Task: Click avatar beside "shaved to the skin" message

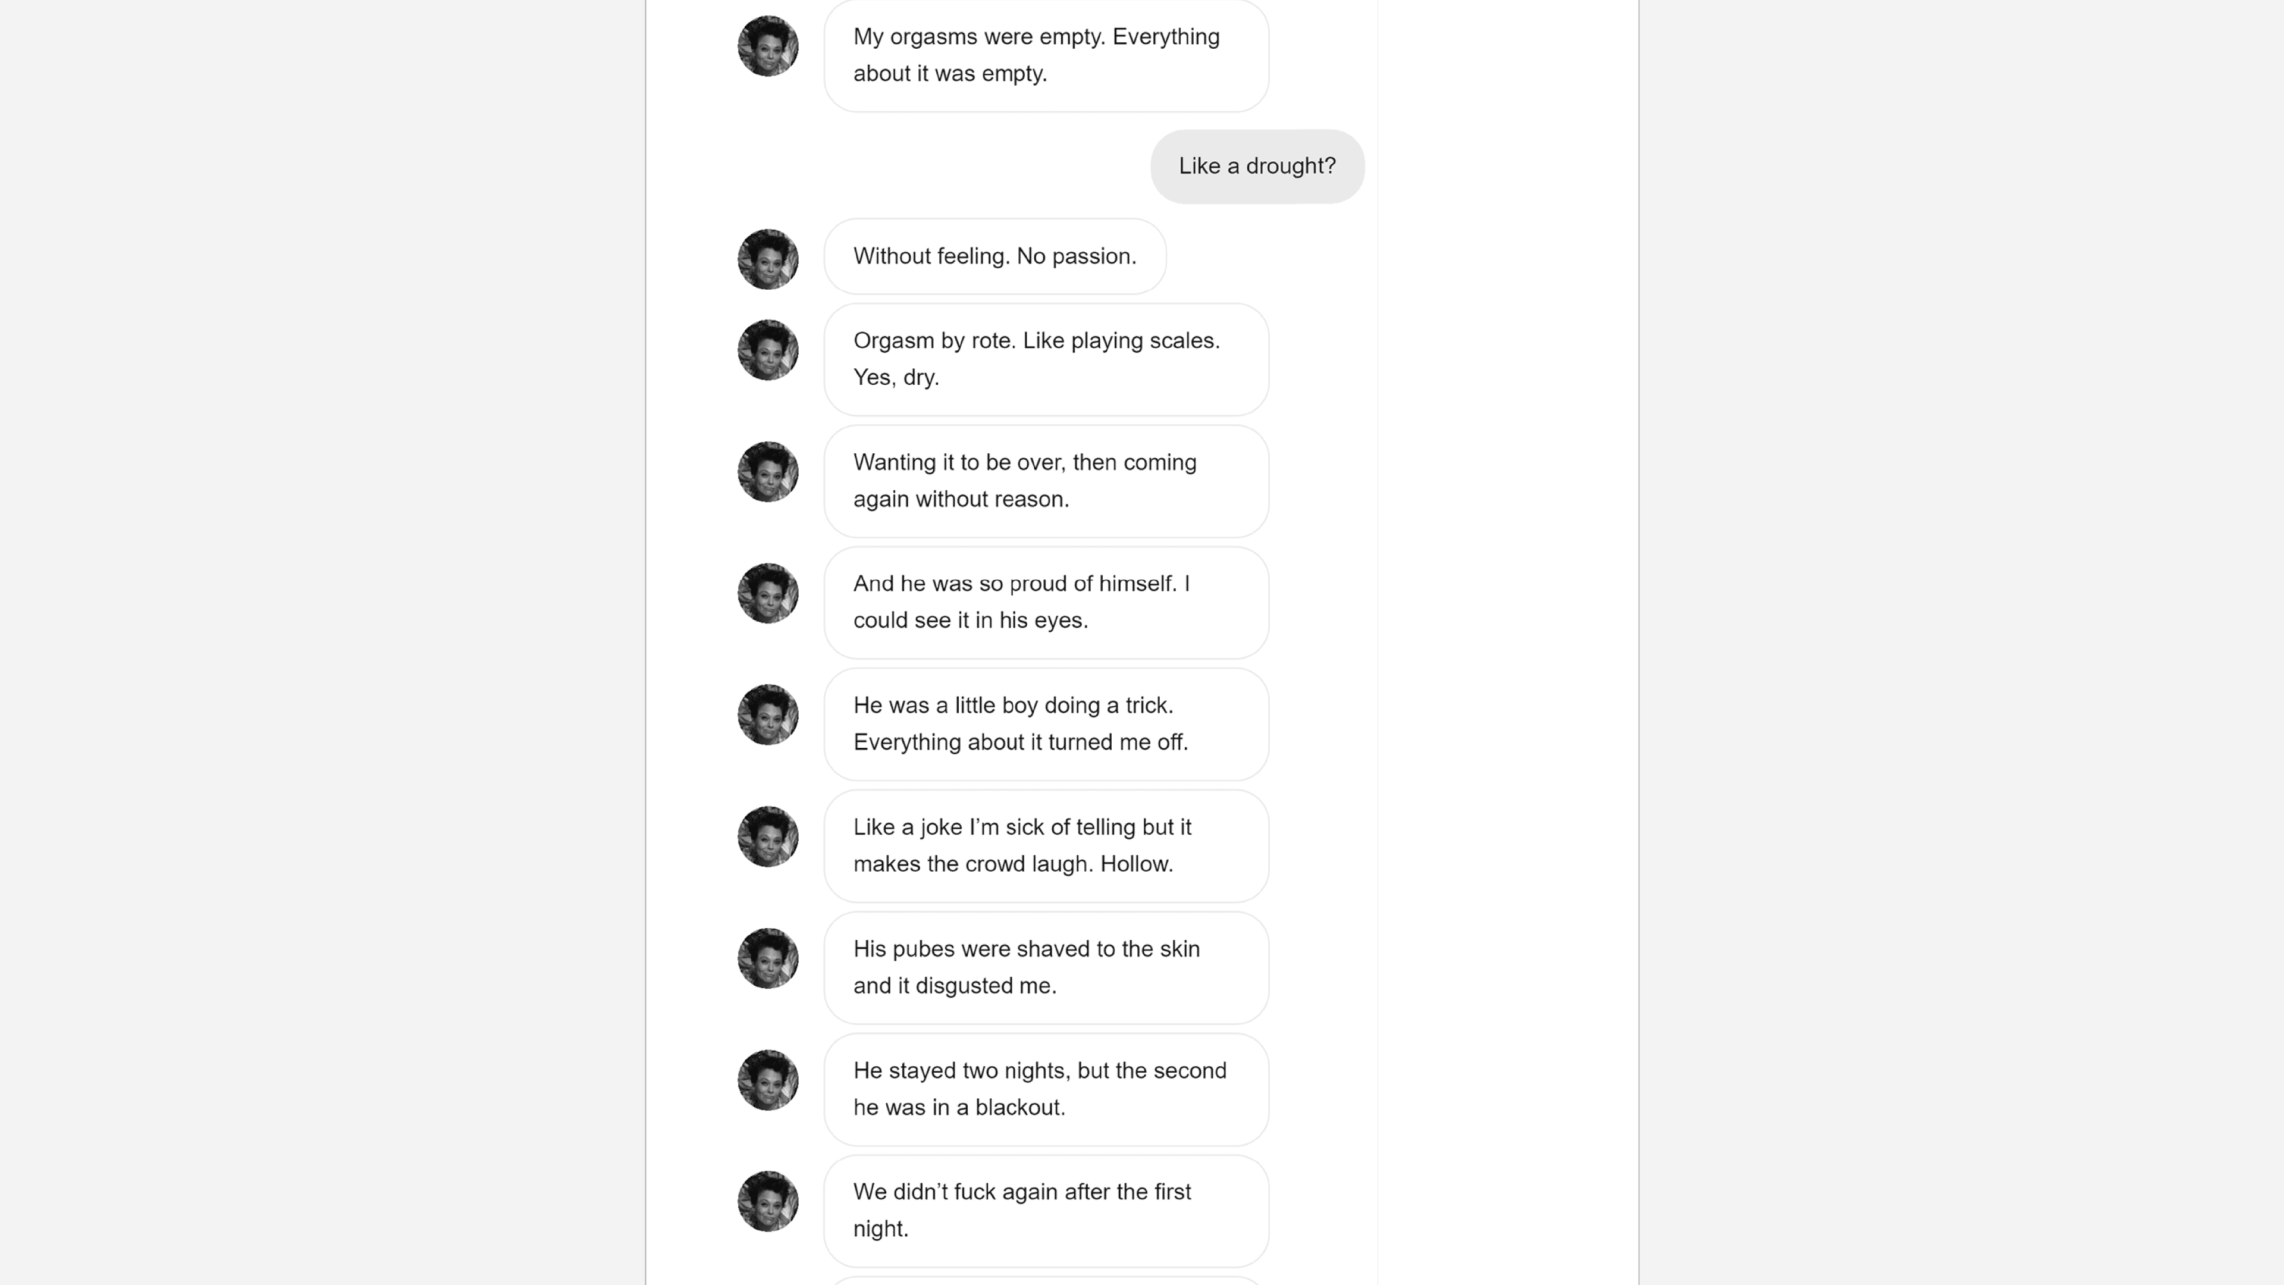Action: coord(768,958)
